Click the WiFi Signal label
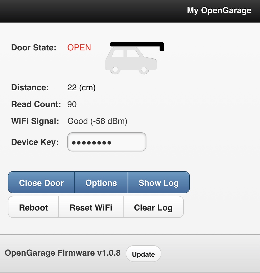 pos(35,121)
